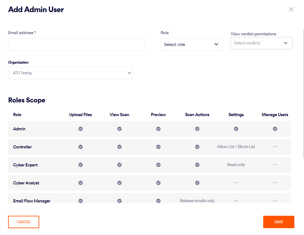The image size is (304, 235).
Task: Click the Settings column header
Action: pos(236,115)
